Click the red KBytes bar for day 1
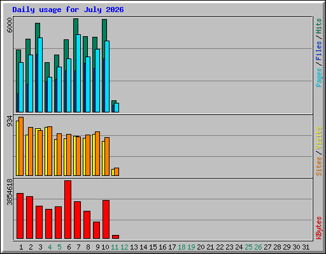The height and width of the screenshot is (254, 326). click(x=20, y=216)
